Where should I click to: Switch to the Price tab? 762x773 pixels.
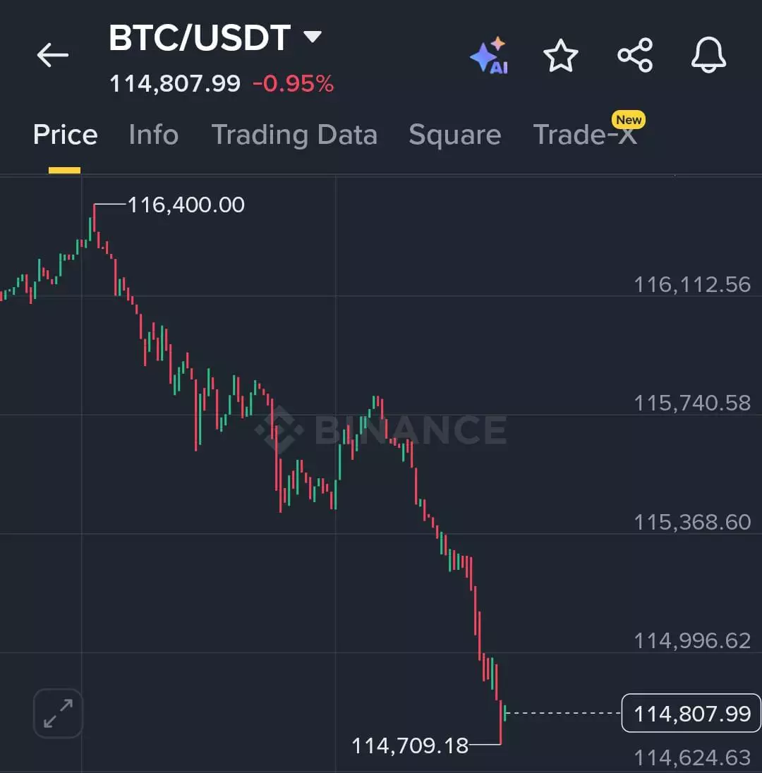click(x=65, y=135)
